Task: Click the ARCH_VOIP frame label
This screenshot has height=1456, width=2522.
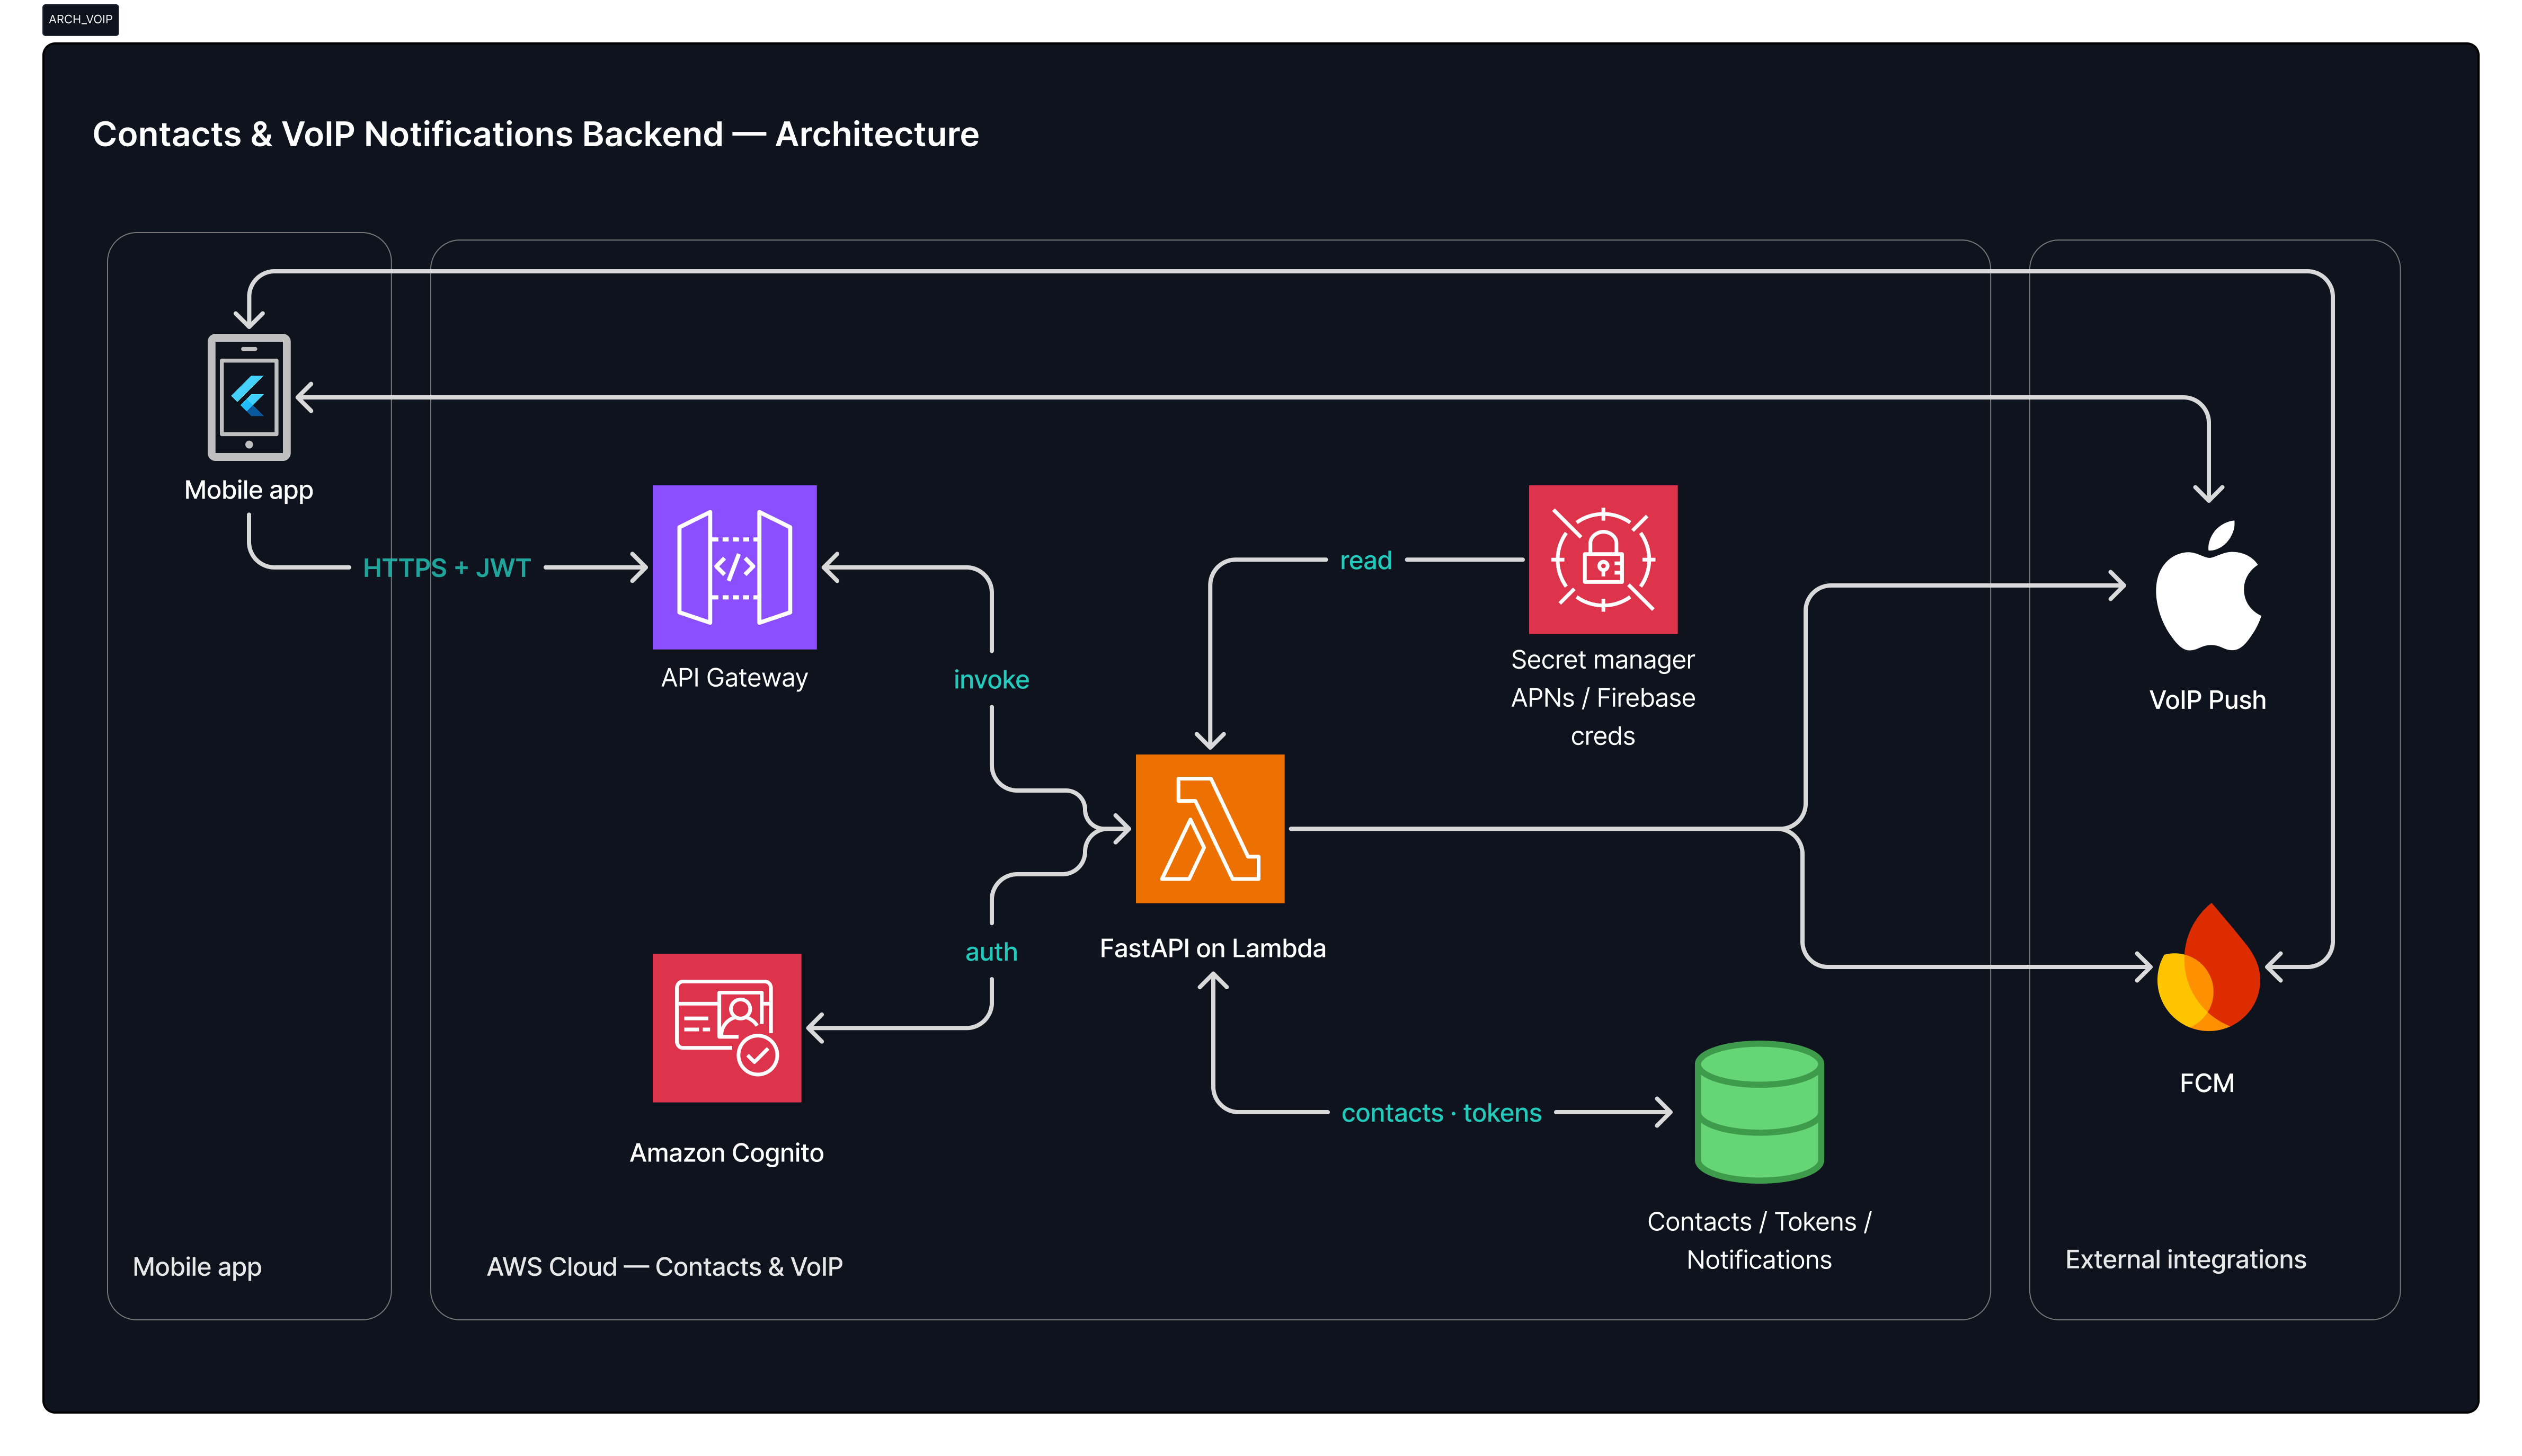Action: click(81, 19)
